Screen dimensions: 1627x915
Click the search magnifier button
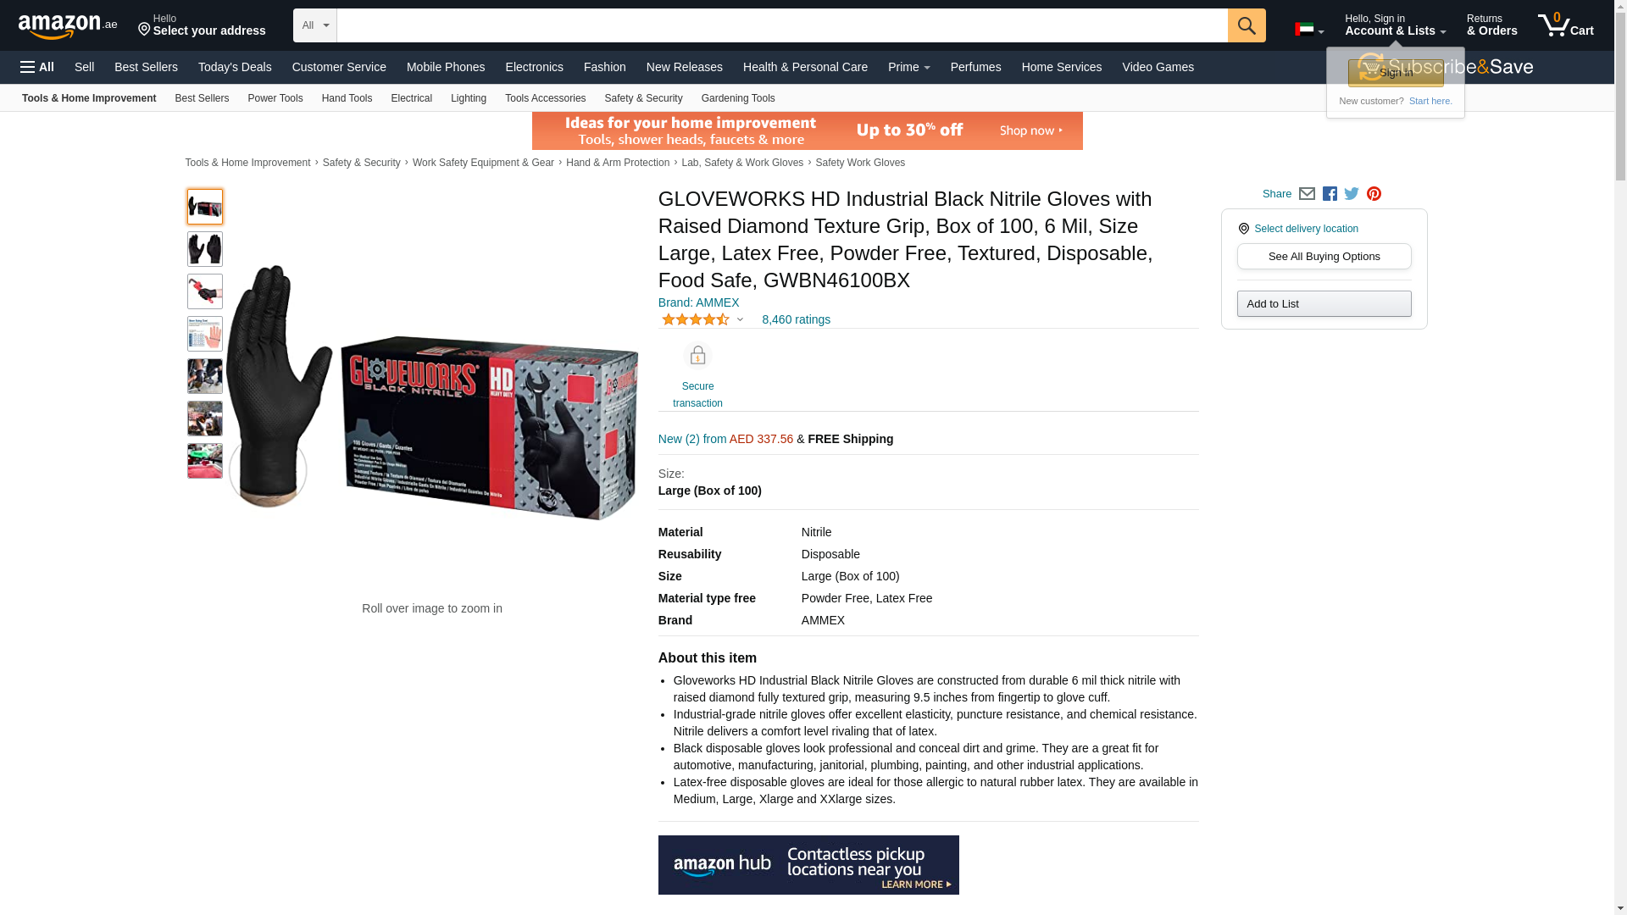click(1246, 25)
